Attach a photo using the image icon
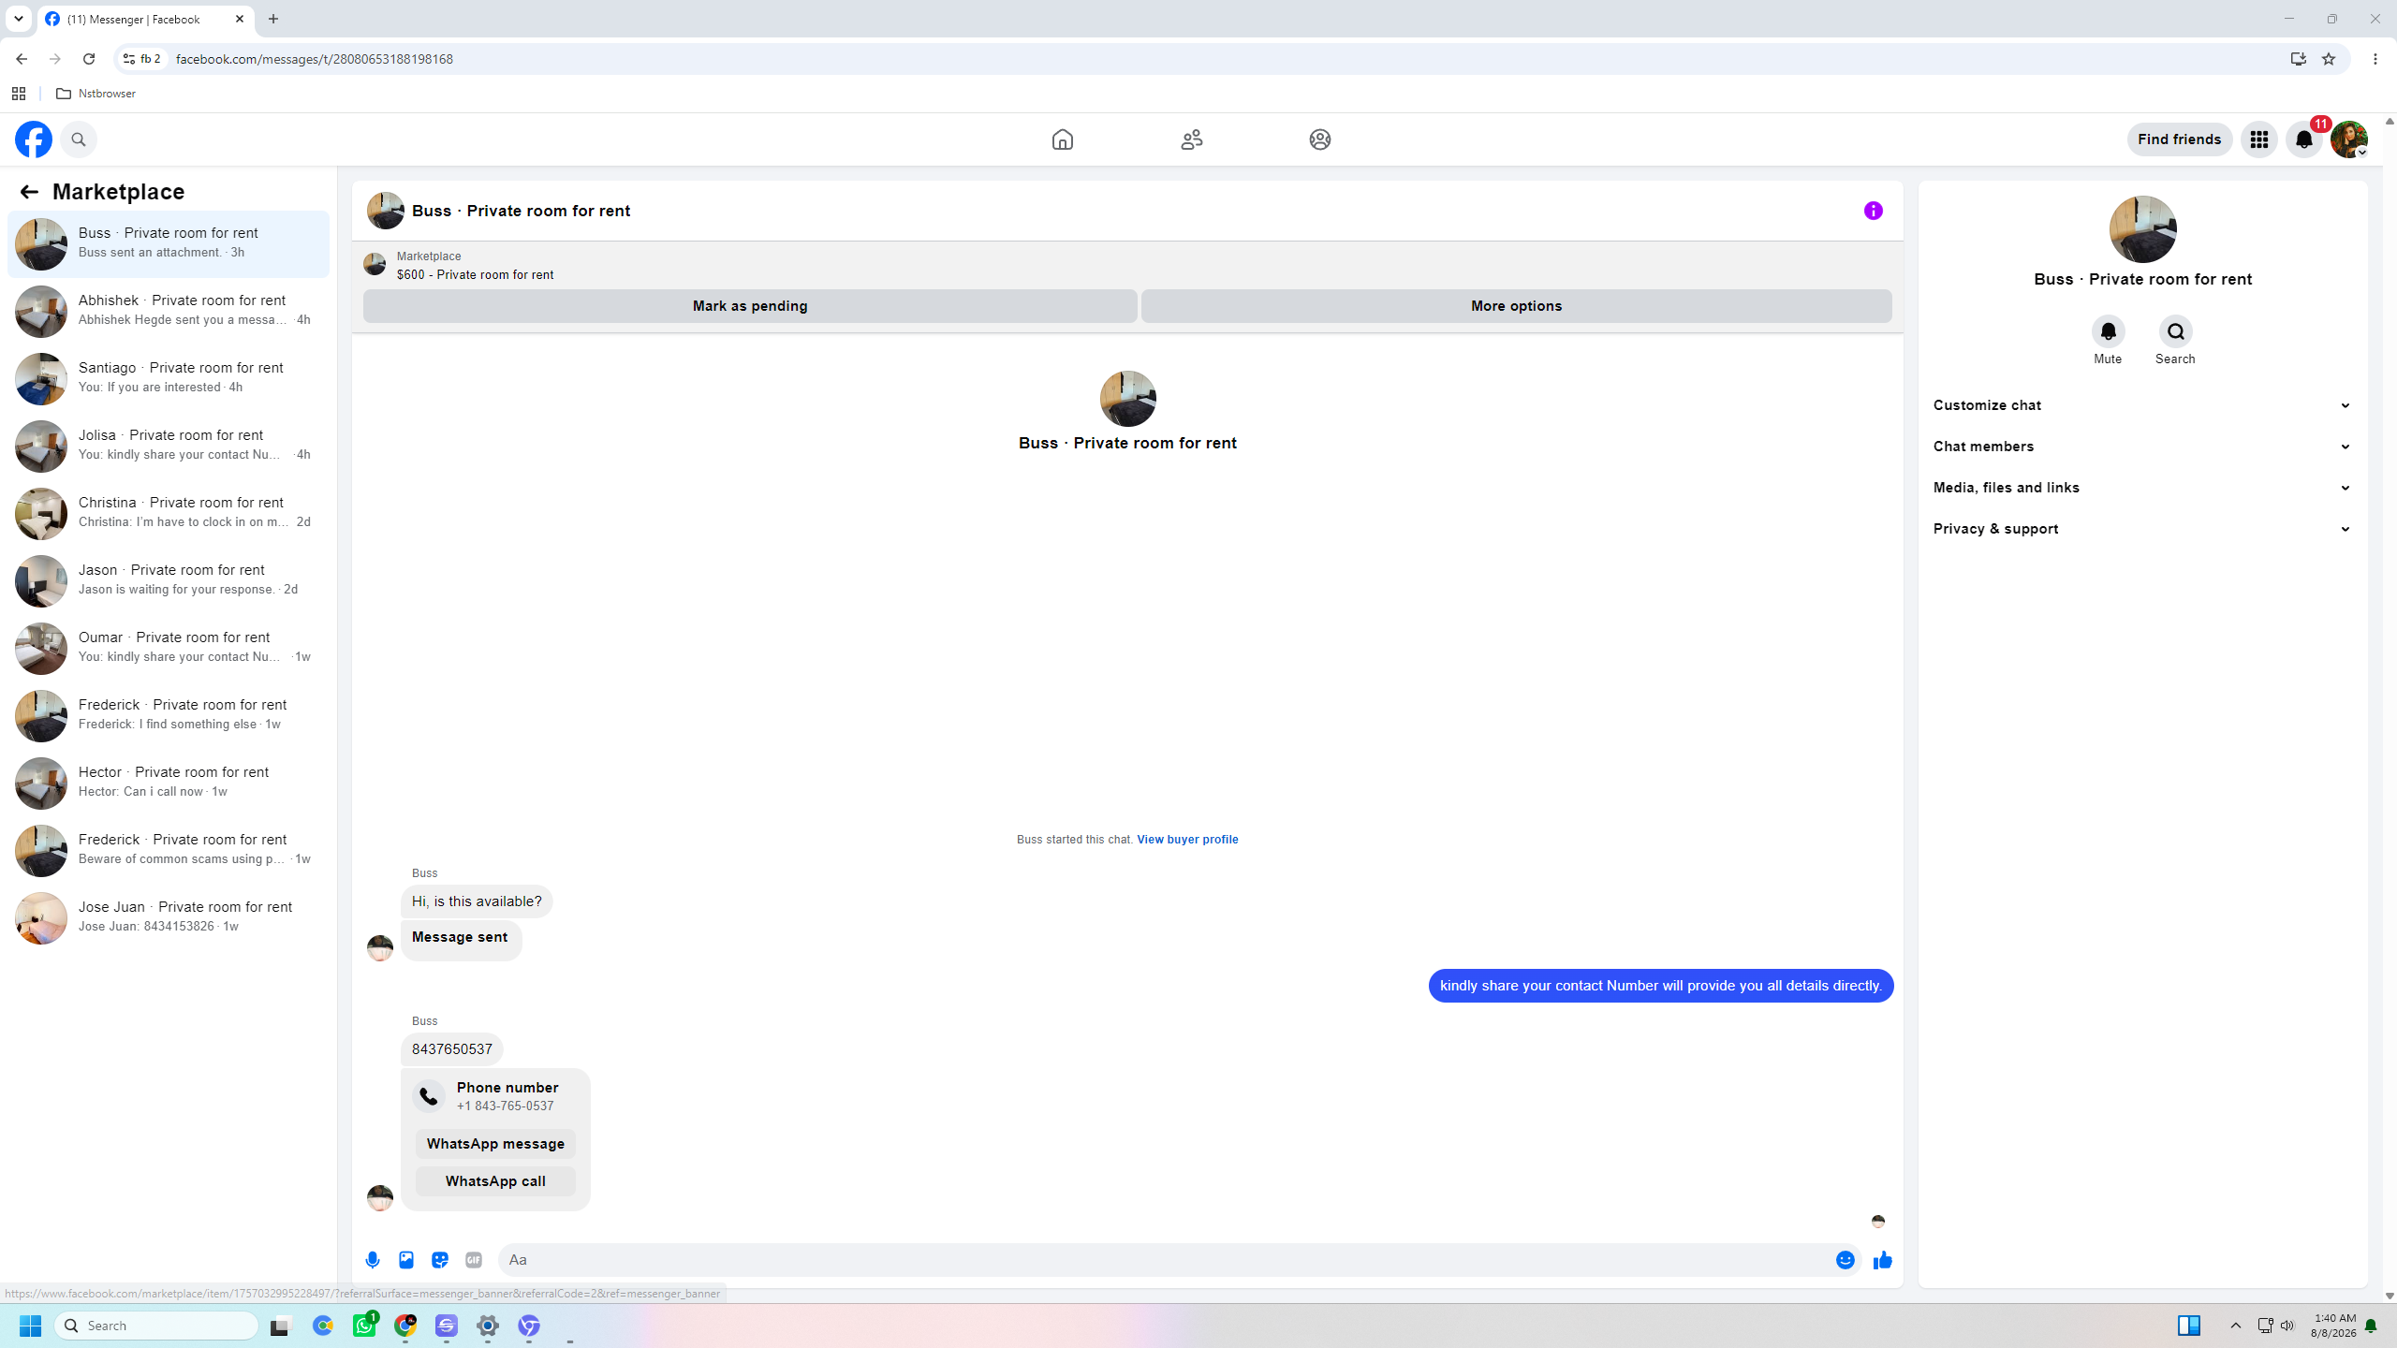Screen dimensions: 2397x1348 click(406, 1260)
